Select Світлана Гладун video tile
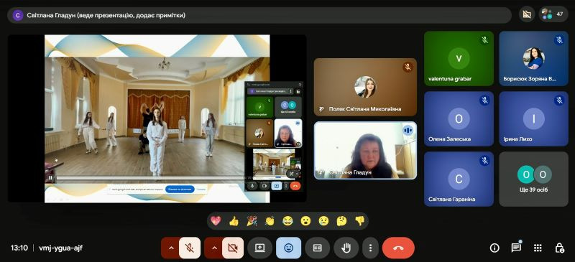 click(365, 150)
